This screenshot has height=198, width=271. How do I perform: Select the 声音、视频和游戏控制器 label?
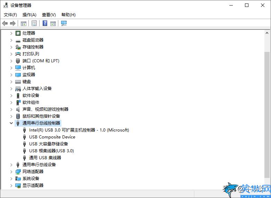coord(45,109)
